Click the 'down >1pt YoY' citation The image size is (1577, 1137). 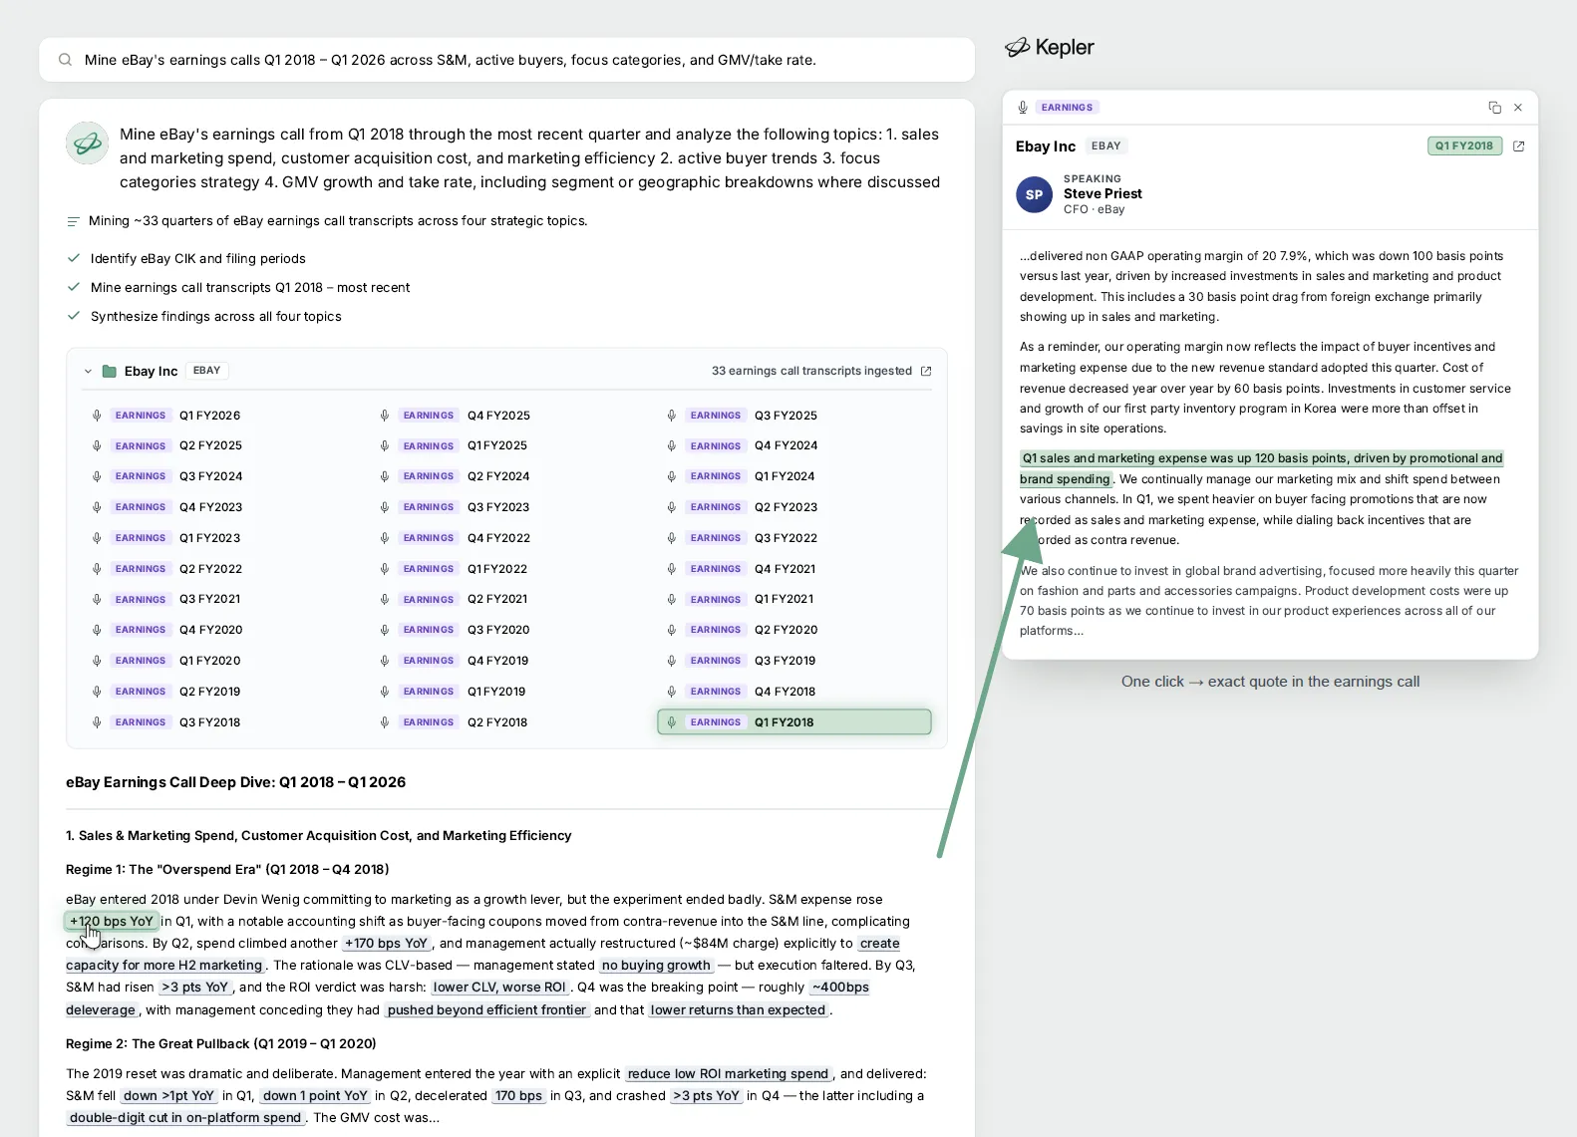coord(169,1096)
